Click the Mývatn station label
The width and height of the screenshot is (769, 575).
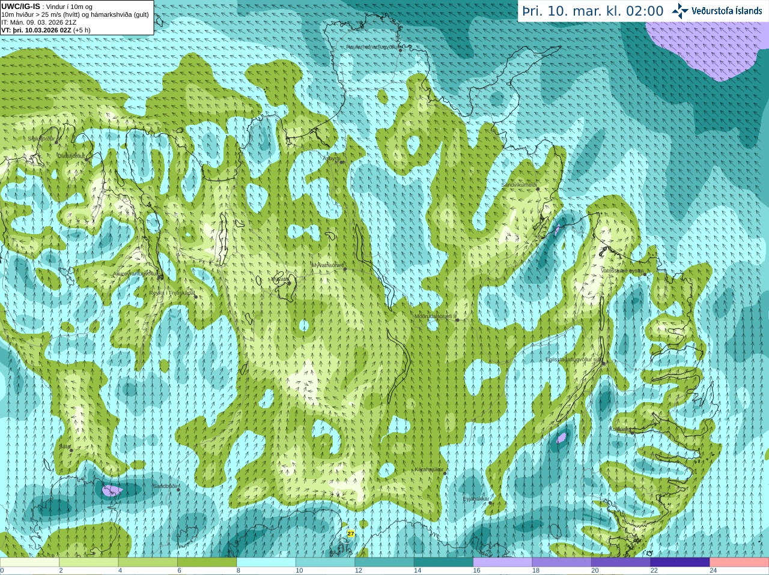coord(280,279)
